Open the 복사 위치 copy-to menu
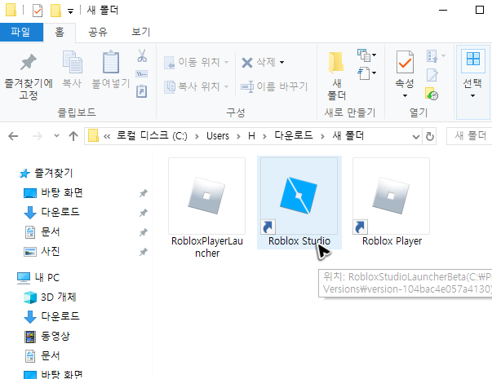 pyautogui.click(x=197, y=86)
